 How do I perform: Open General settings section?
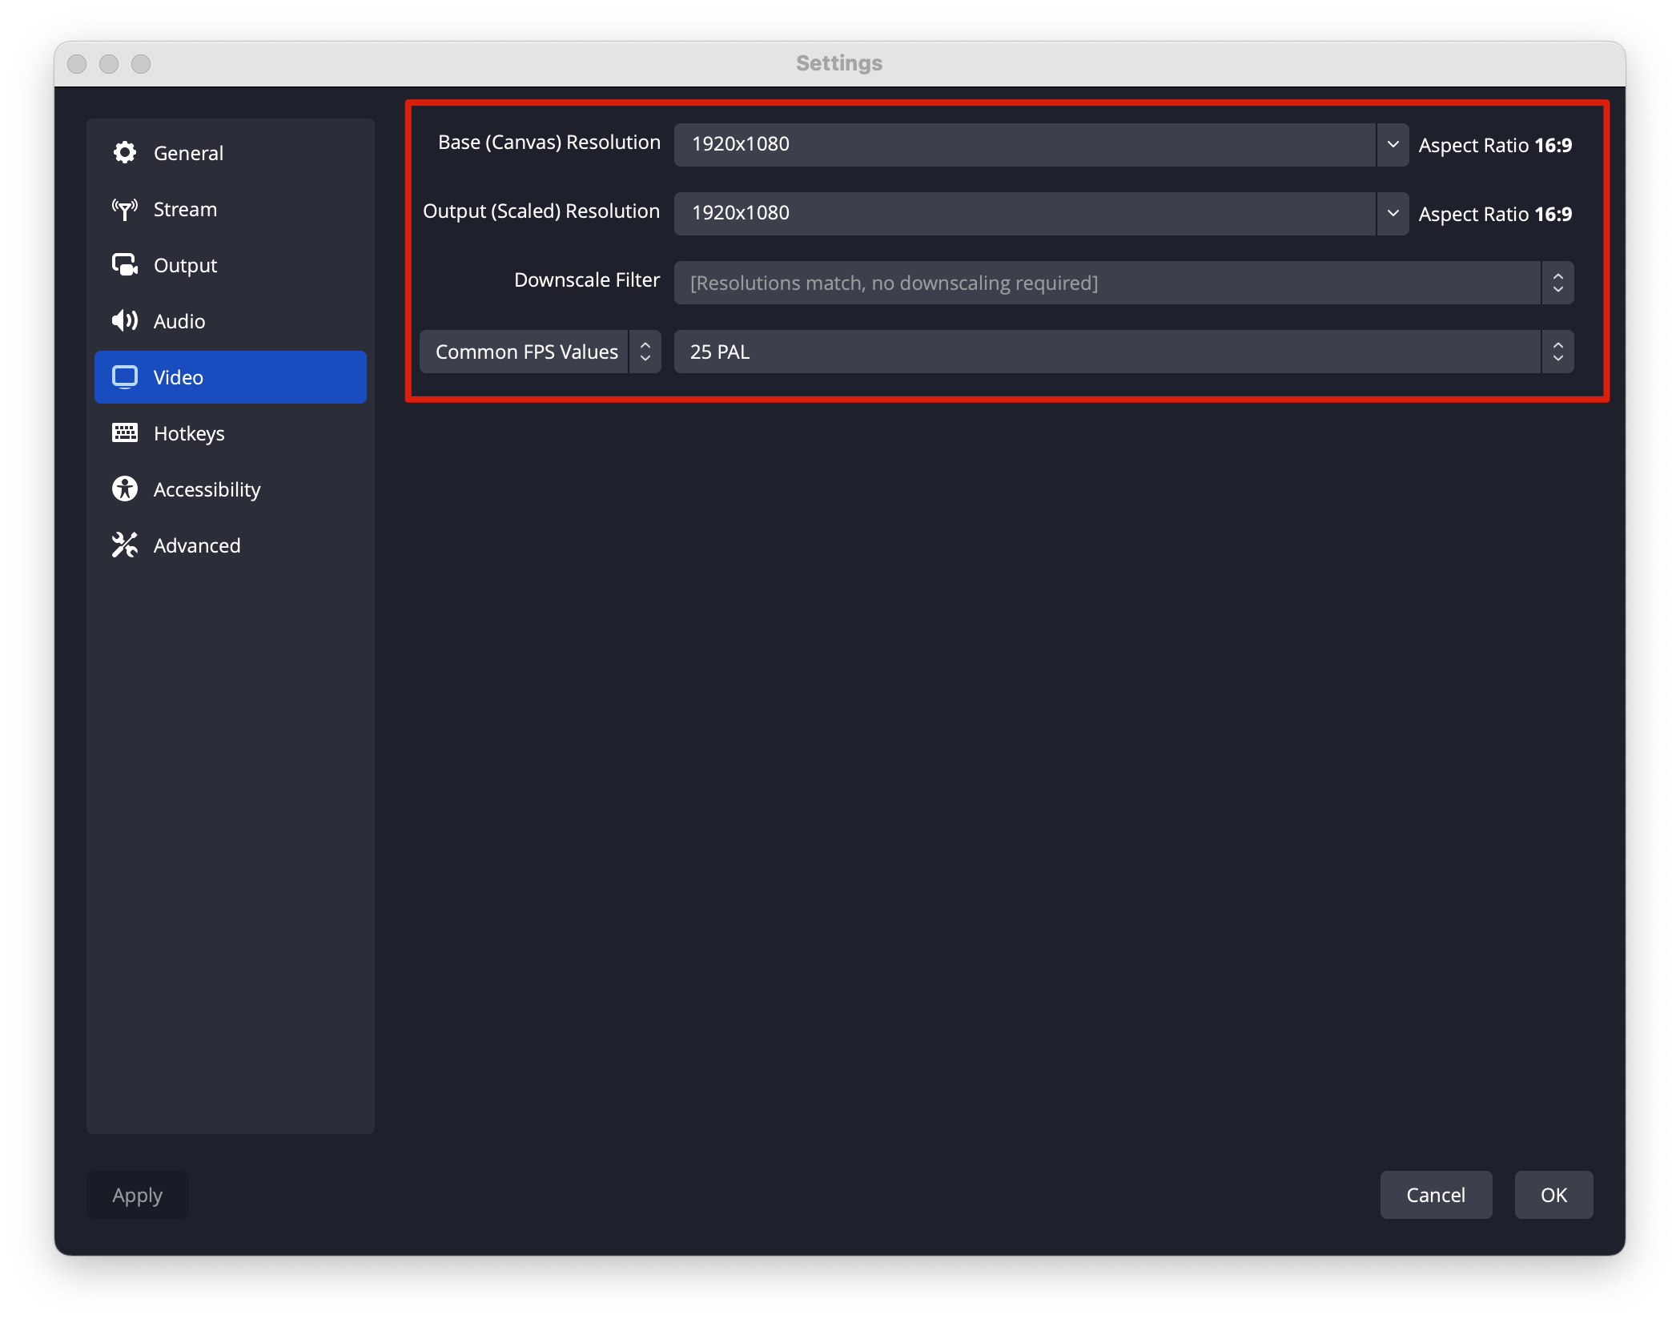[231, 153]
